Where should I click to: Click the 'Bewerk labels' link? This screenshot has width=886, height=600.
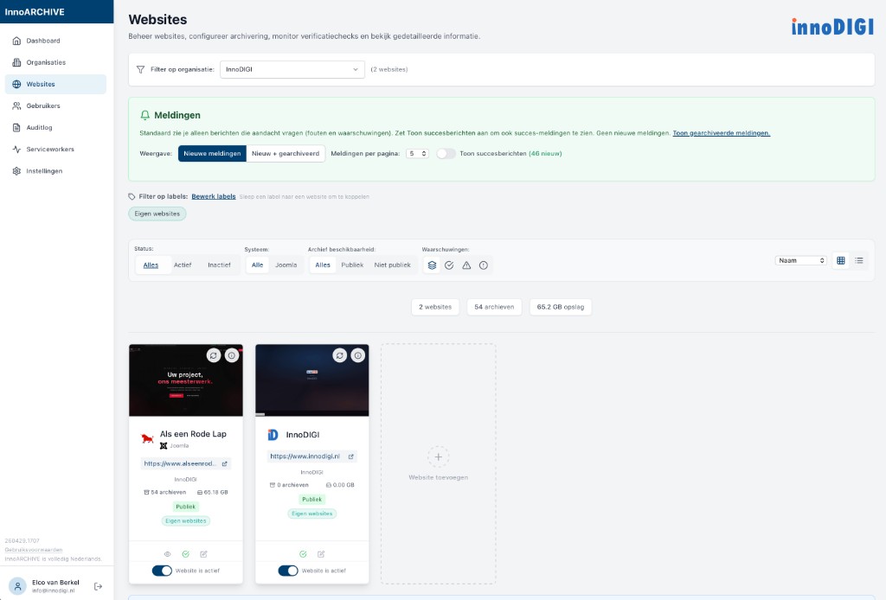coord(214,196)
